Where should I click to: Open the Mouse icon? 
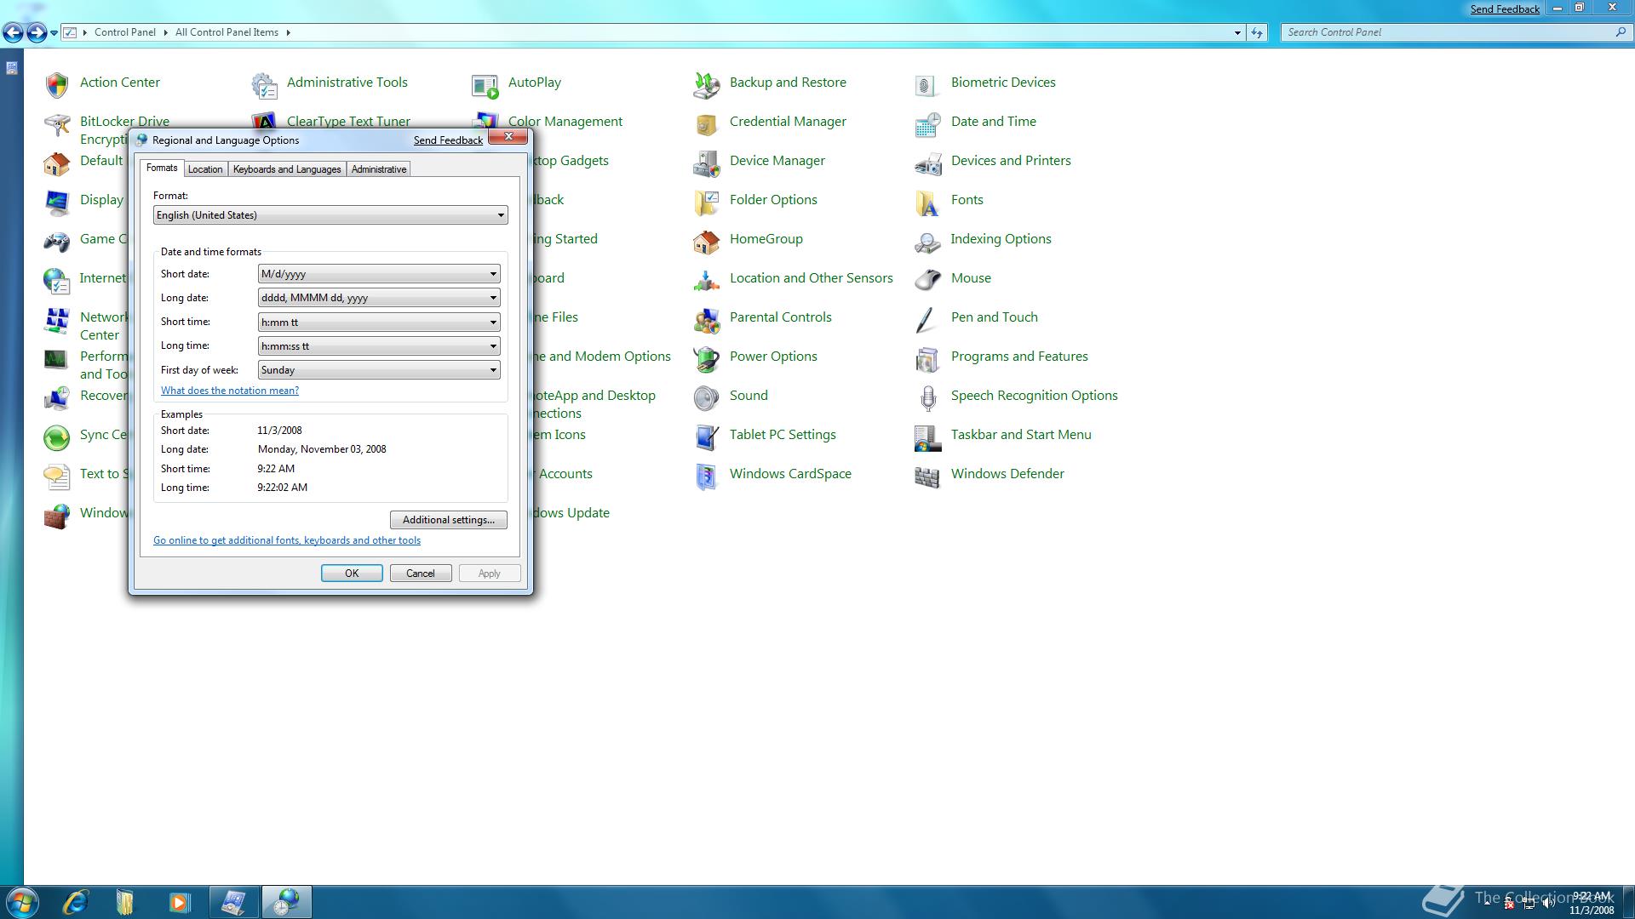pyautogui.click(x=927, y=280)
